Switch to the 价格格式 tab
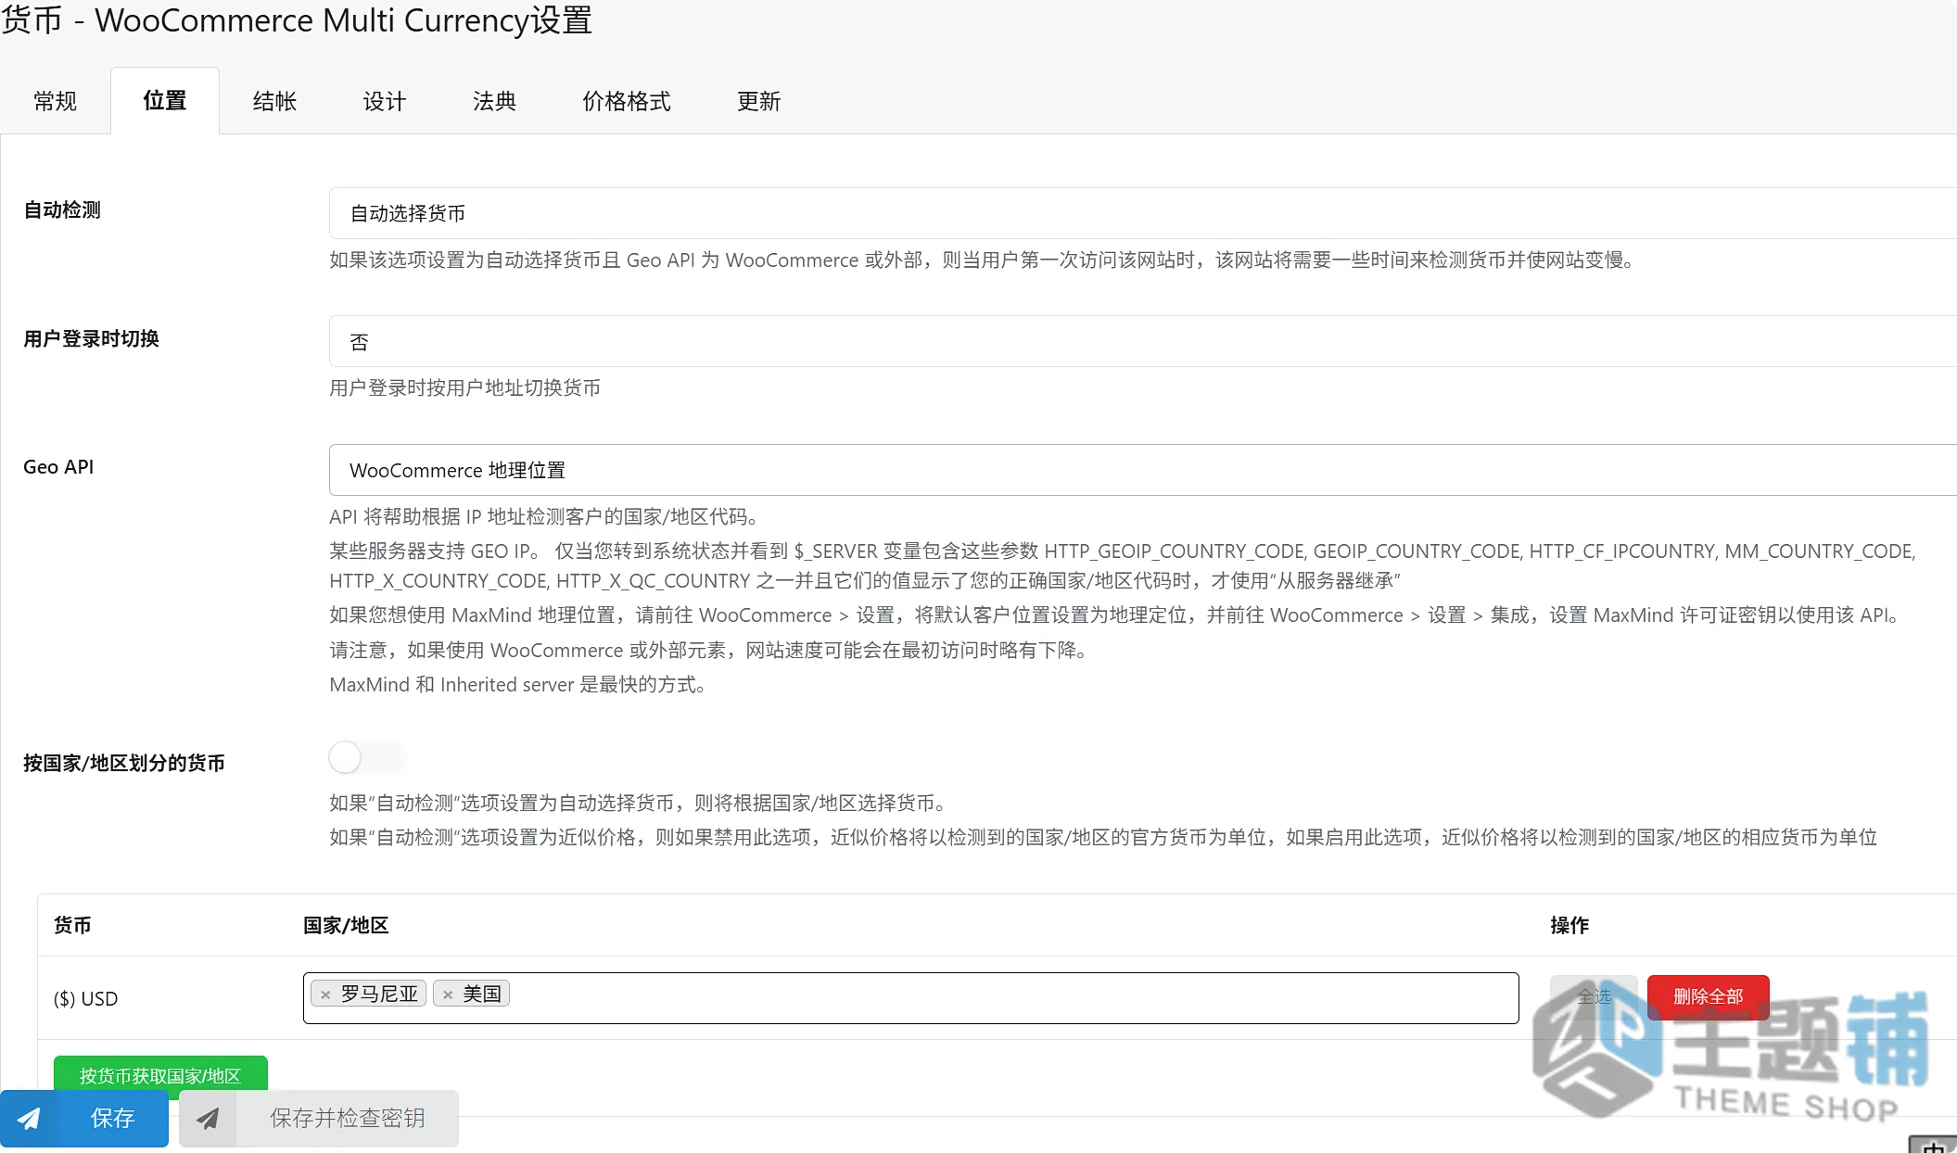The image size is (1957, 1153). click(627, 101)
